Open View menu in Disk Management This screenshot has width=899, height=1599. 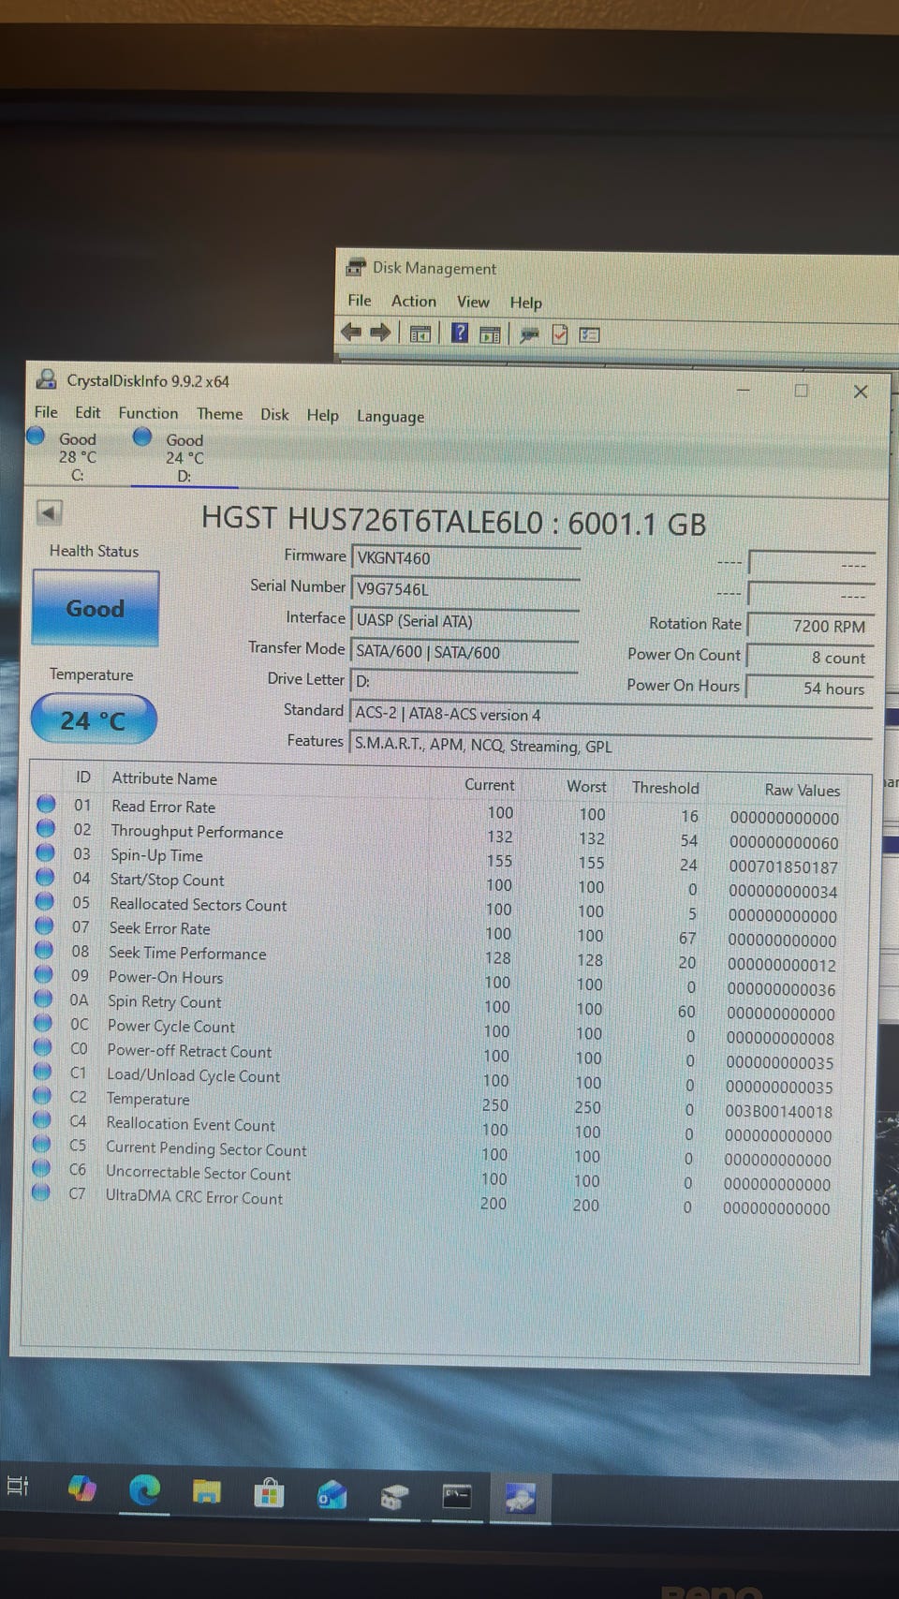pyautogui.click(x=473, y=302)
